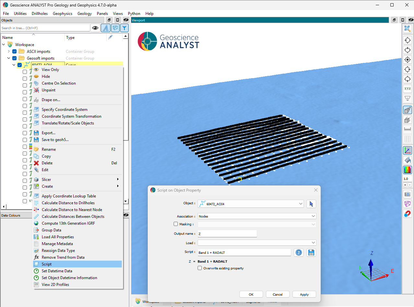Open the Load dropdown list

pyautogui.click(x=257, y=243)
